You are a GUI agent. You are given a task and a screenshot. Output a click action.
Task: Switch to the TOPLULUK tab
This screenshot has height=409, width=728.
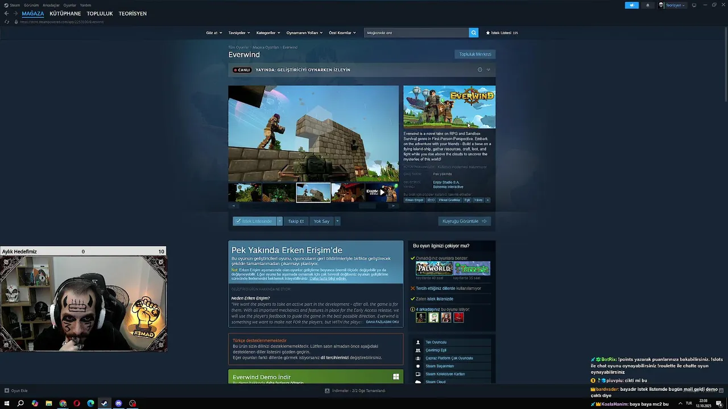pos(100,14)
